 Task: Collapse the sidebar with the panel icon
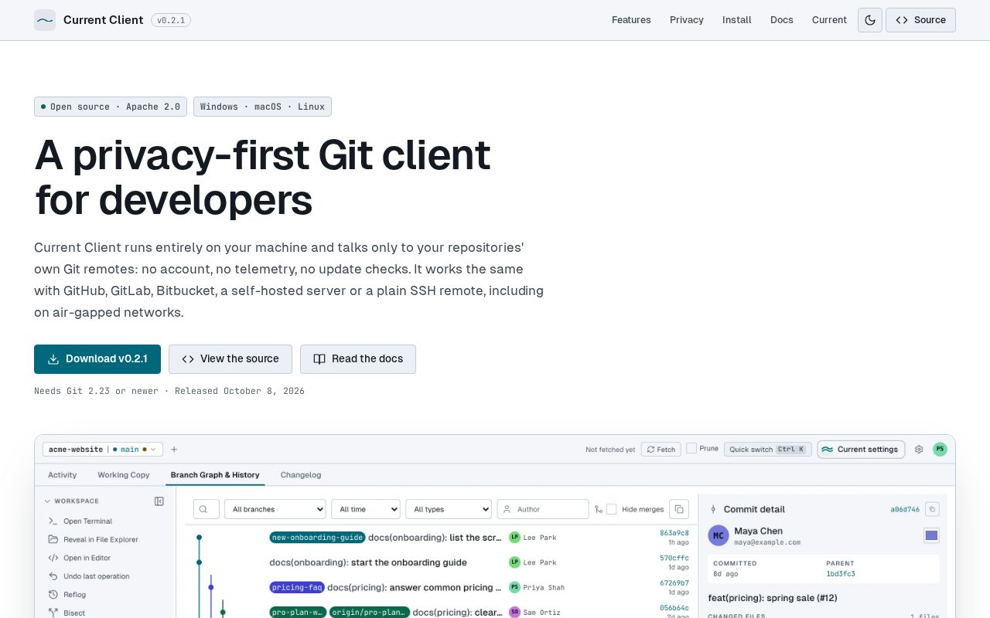point(159,501)
